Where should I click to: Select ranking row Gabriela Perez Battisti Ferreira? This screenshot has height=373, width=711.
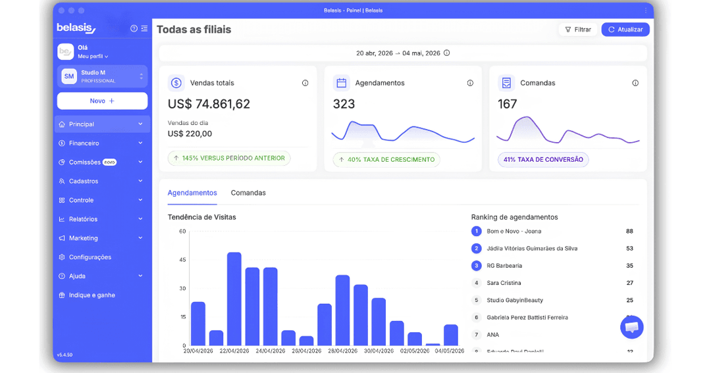pos(552,317)
